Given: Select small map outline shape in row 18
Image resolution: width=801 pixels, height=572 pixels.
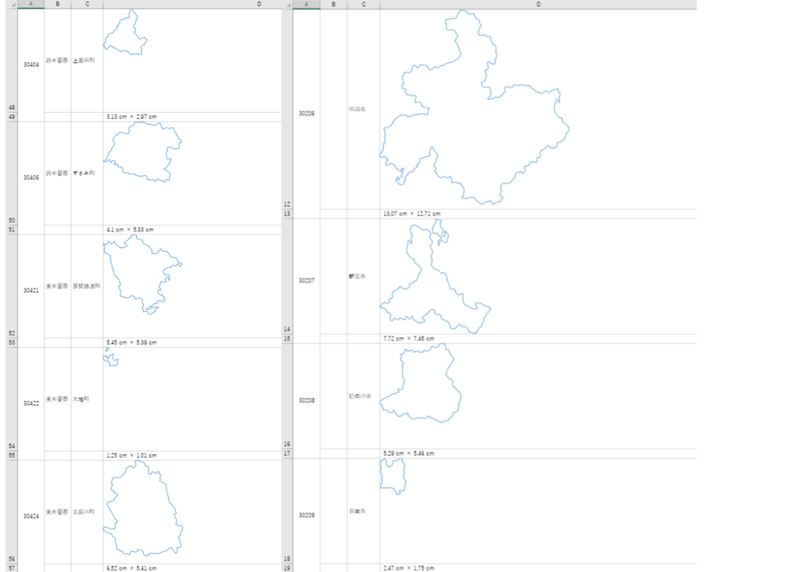Looking at the screenshot, I should [393, 477].
